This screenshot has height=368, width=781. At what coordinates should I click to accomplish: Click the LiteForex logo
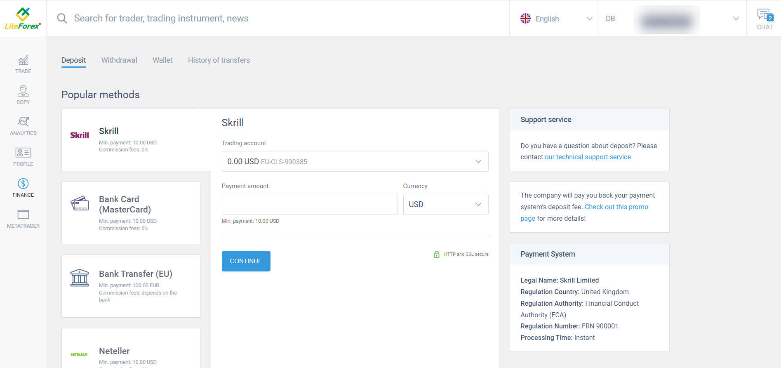pos(23,19)
